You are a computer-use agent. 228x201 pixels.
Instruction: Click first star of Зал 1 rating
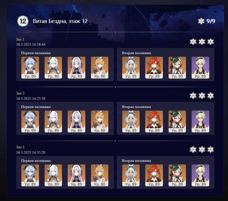coord(193,42)
